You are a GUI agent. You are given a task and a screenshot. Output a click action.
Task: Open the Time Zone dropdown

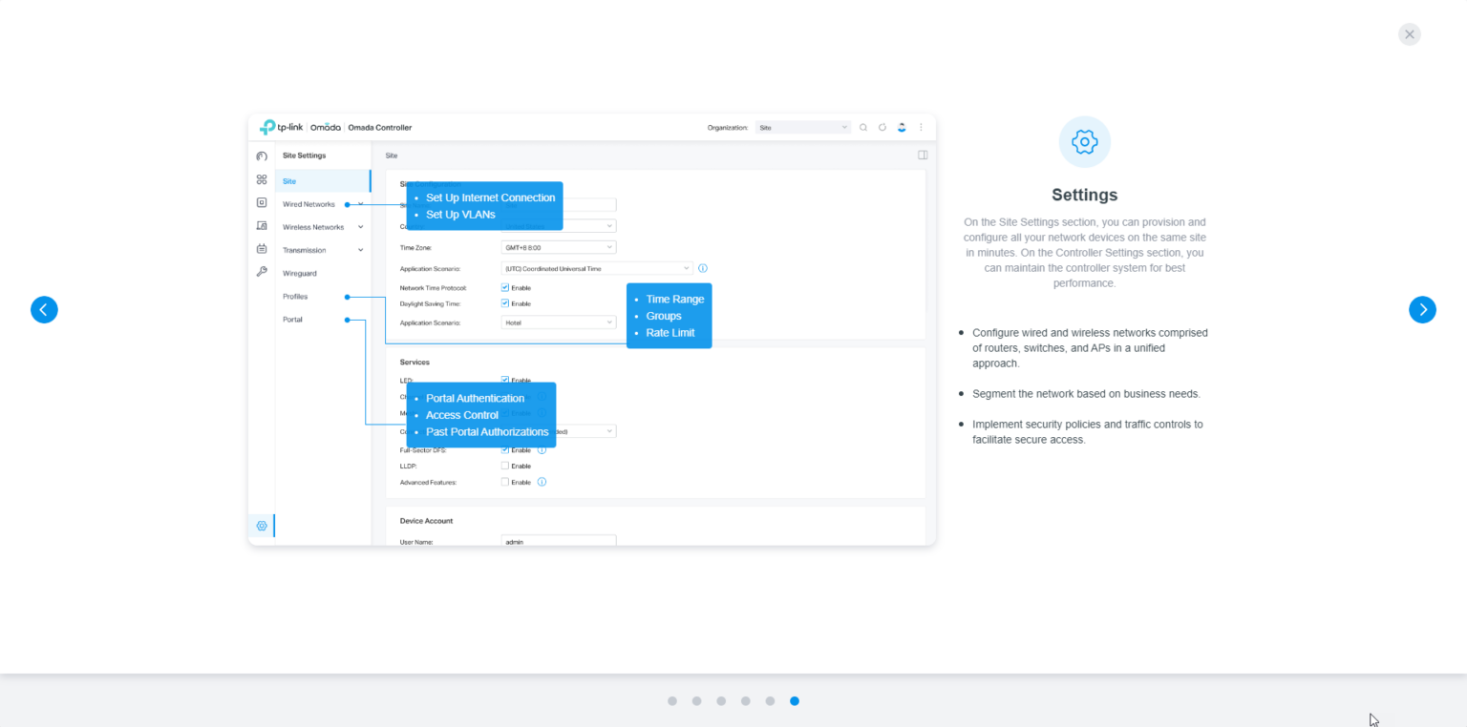click(x=559, y=247)
